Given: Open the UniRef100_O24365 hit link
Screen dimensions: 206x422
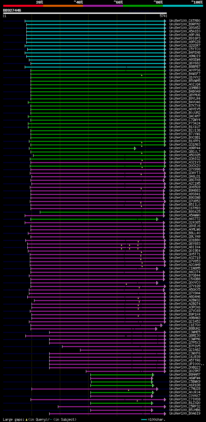Looking at the screenshot, I should [x=185, y=223].
